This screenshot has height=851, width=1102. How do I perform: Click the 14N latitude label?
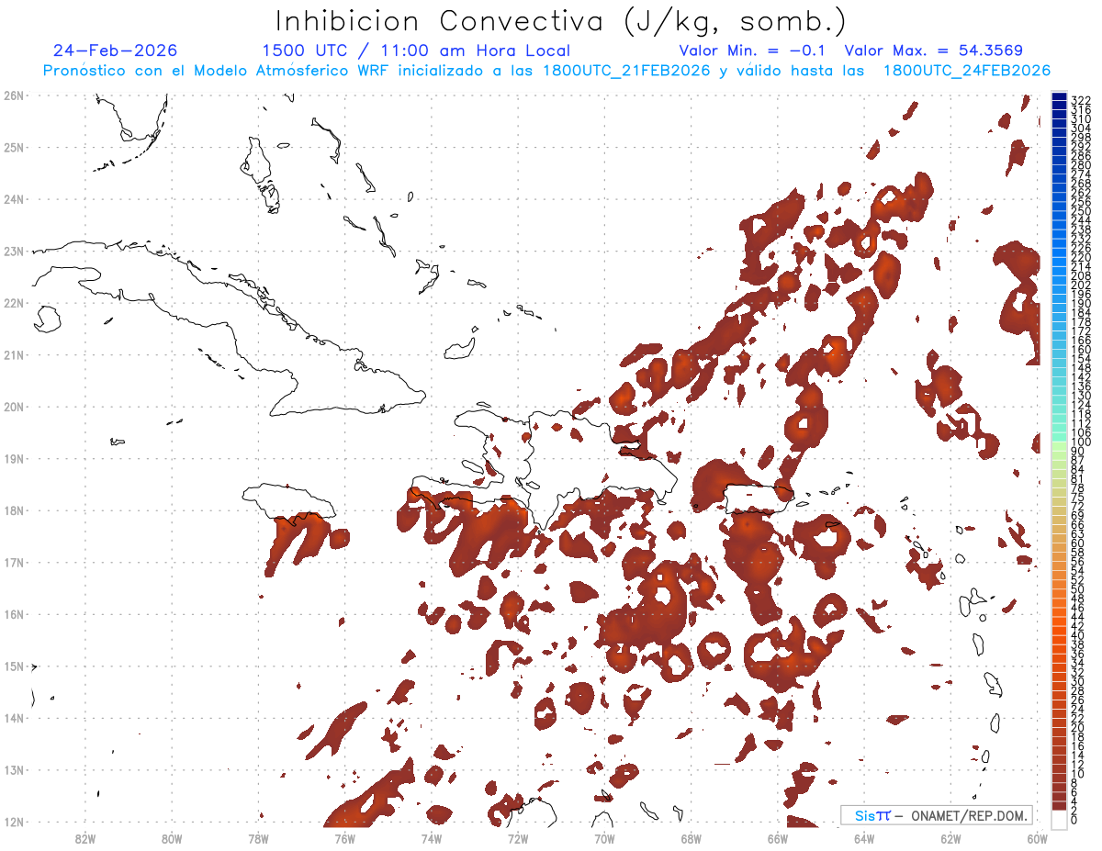pyautogui.click(x=14, y=718)
